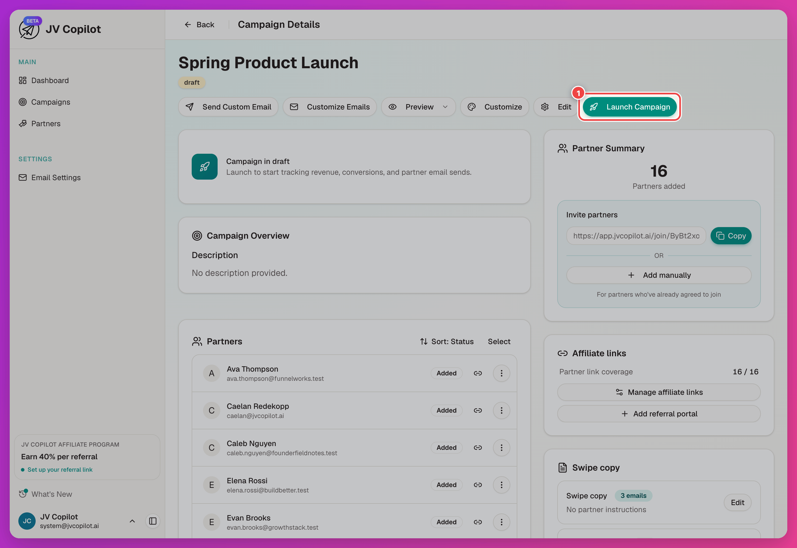The width and height of the screenshot is (797, 548).
Task: Click evan.brooks@growthstack.test email
Action: tap(272, 528)
